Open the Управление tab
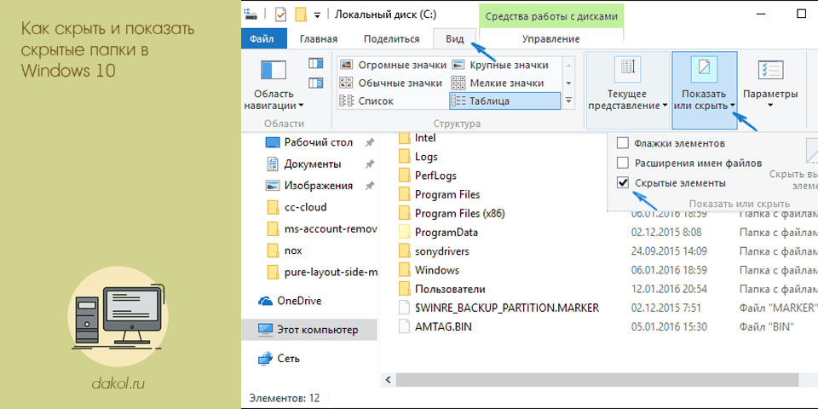The image size is (818, 409). pyautogui.click(x=550, y=39)
